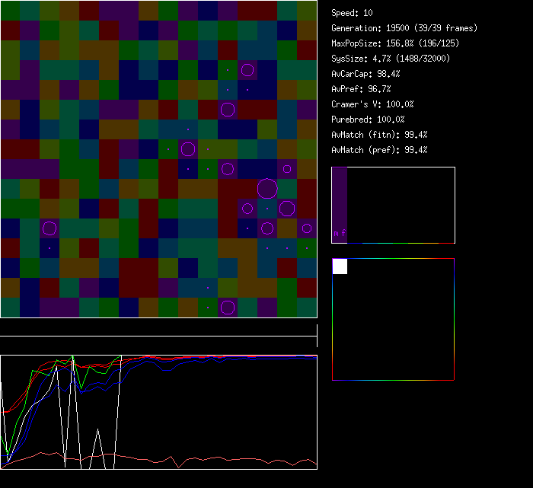Select the purple bar in the histogram panel
The height and width of the screenshot is (488, 533).
point(340,198)
